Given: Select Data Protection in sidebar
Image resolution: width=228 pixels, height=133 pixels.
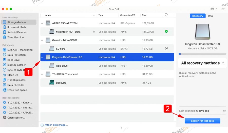Looking at the screenshot, I should (16, 55).
